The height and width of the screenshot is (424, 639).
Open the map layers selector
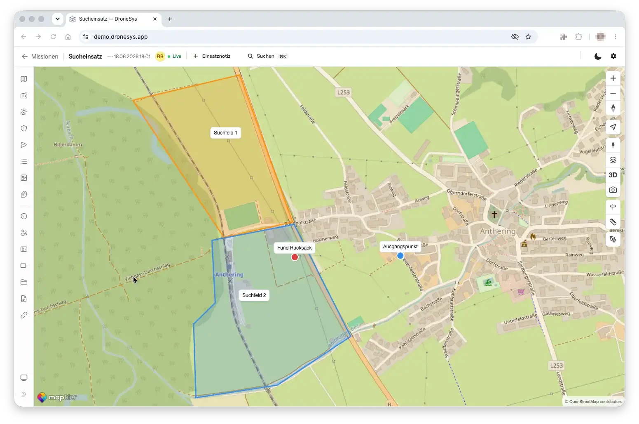pos(613,160)
